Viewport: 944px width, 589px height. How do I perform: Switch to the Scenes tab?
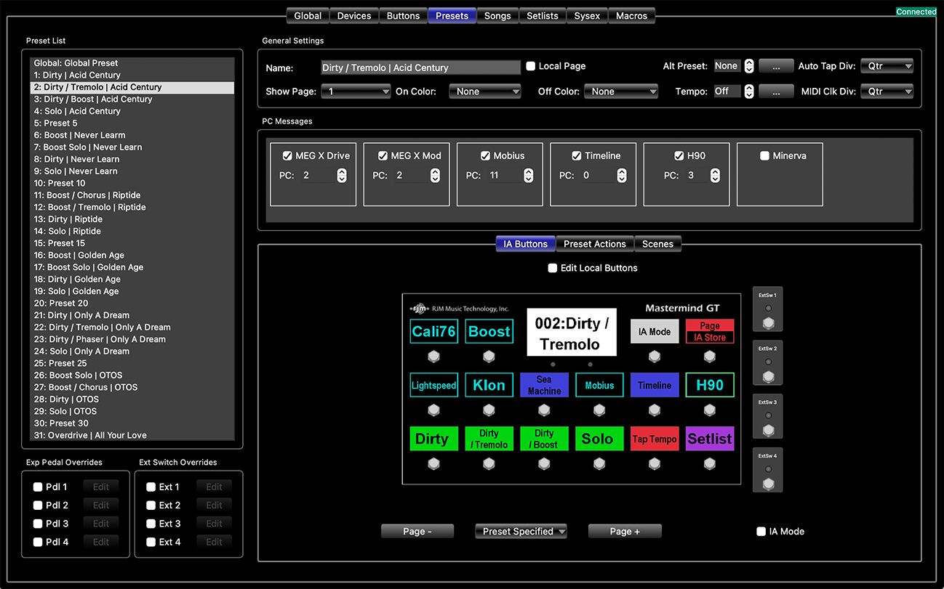657,244
